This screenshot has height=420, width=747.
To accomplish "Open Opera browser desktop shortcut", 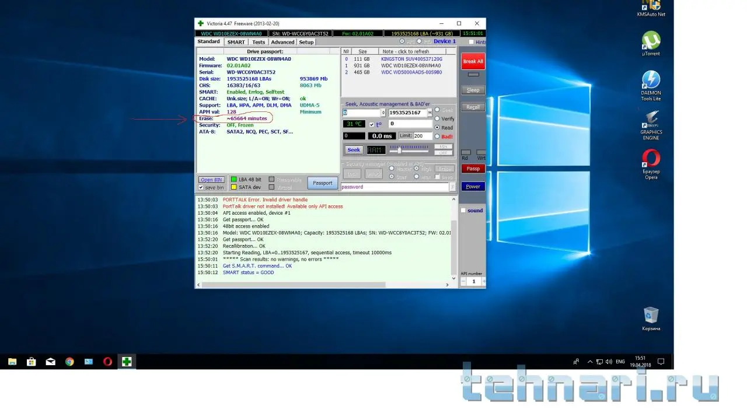I will [651, 159].
